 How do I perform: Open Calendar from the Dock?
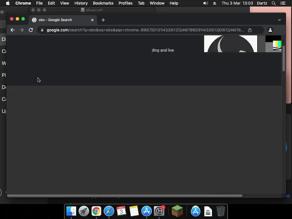coord(121,211)
